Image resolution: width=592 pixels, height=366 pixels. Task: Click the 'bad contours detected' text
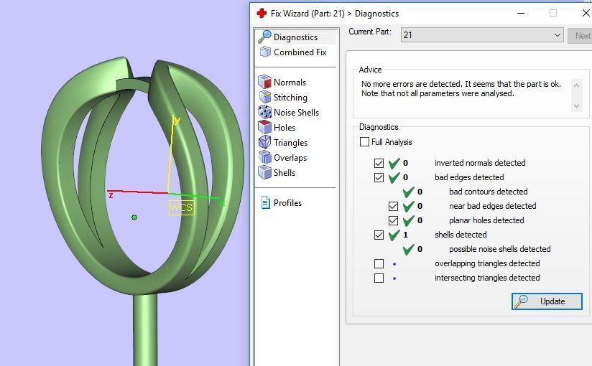[x=488, y=192]
